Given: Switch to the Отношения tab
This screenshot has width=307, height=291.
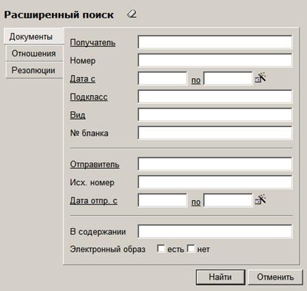Looking at the screenshot, I should point(34,53).
